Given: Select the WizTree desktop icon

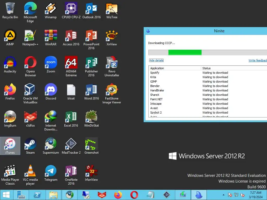Looking at the screenshot, I should click(112, 10).
